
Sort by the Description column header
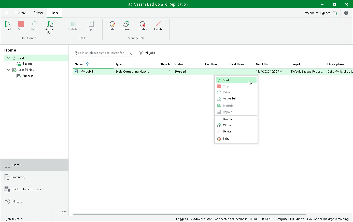pos(335,64)
